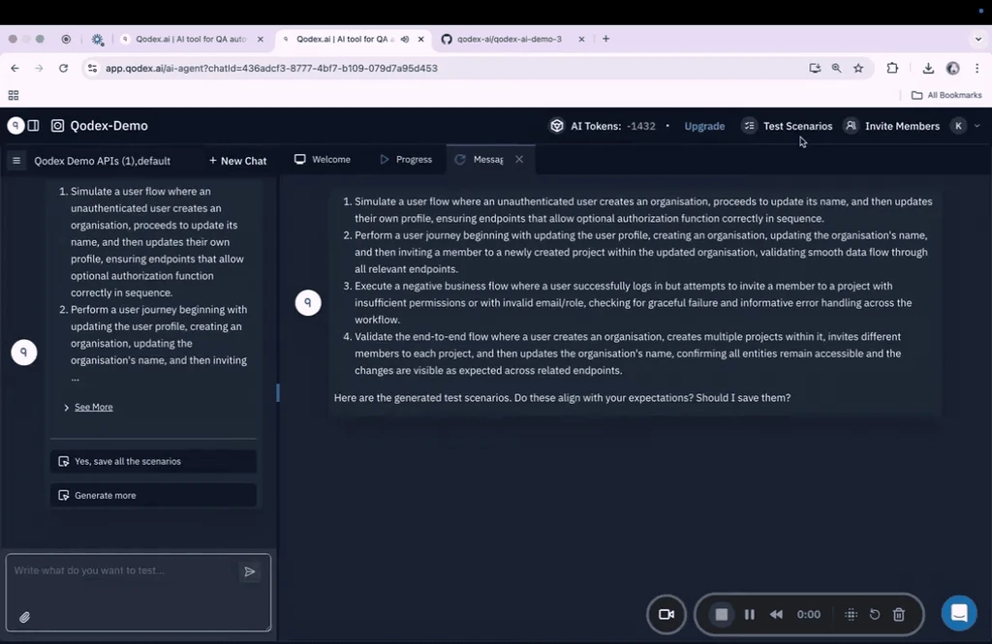Click the Qodex-Demo logo icon
The image size is (992, 644).
(60, 125)
